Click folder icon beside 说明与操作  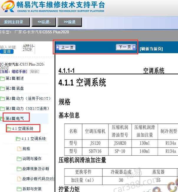click(x=19, y=159)
